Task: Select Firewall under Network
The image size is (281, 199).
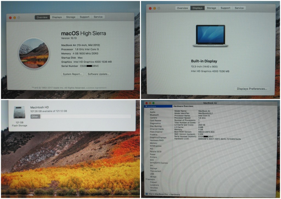Action: tap(153, 182)
